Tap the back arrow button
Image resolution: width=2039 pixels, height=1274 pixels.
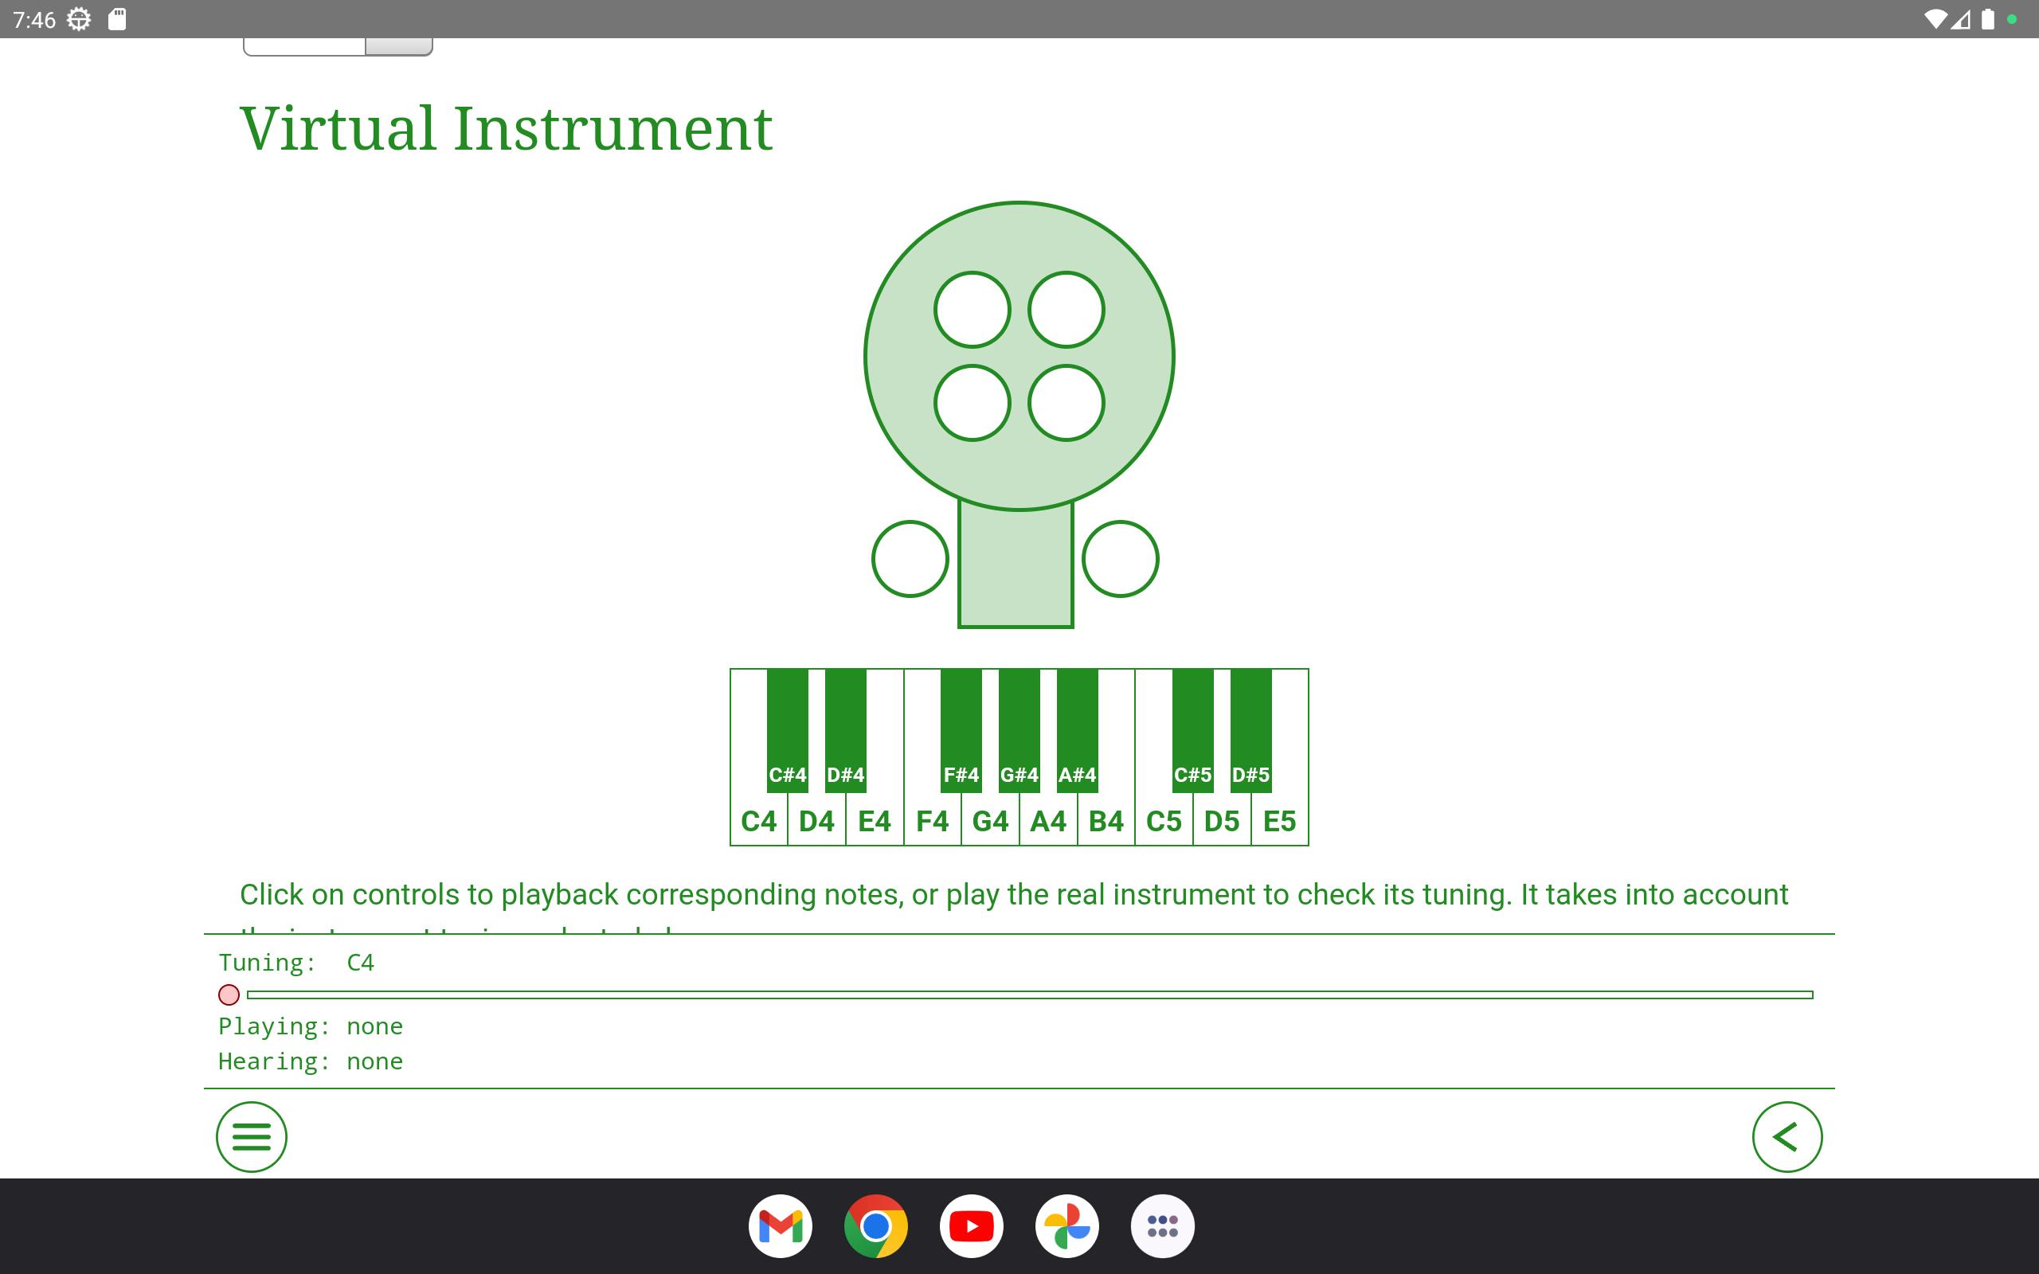click(1787, 1137)
